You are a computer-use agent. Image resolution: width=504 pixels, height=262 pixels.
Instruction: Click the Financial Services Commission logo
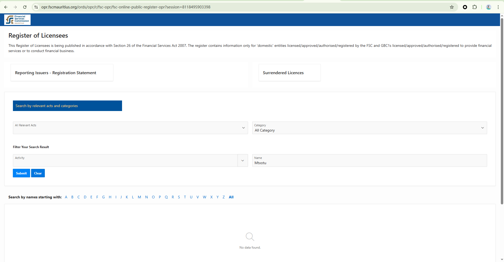(x=17, y=20)
